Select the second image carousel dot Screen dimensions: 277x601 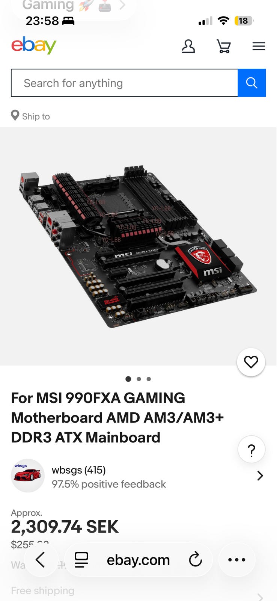pos(139,379)
